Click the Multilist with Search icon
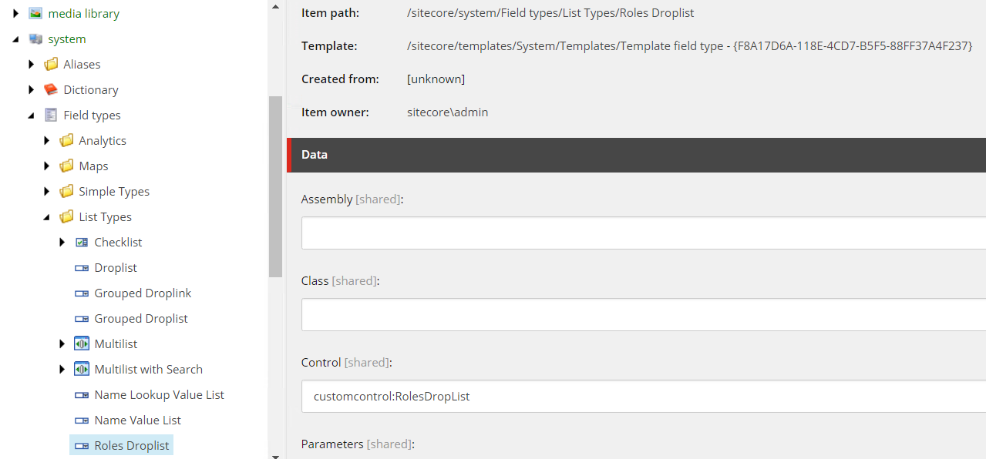986x459 pixels. pyautogui.click(x=82, y=369)
